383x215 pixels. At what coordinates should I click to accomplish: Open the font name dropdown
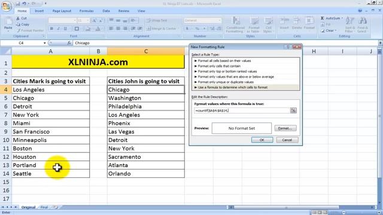74,21
